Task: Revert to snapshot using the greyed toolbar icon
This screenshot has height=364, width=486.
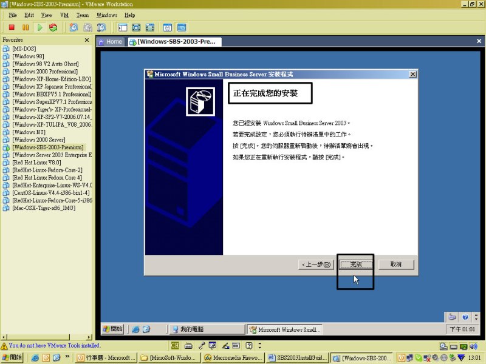Action: click(87, 27)
